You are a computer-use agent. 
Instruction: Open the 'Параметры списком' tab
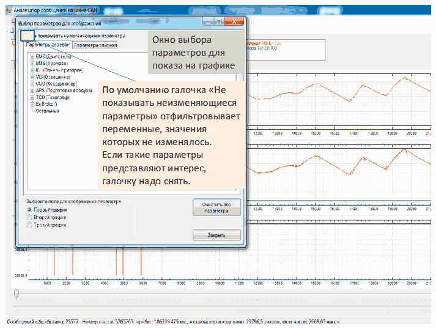[95, 45]
